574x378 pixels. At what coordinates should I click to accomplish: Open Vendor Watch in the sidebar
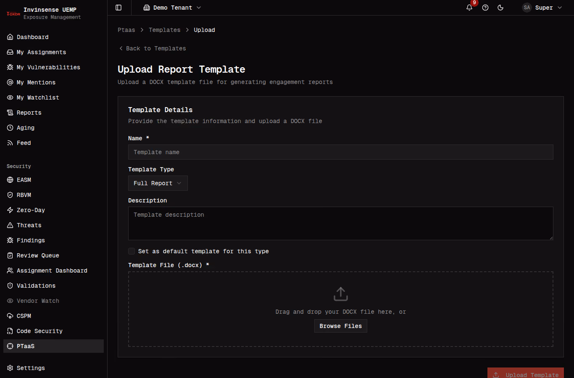(x=53, y=301)
